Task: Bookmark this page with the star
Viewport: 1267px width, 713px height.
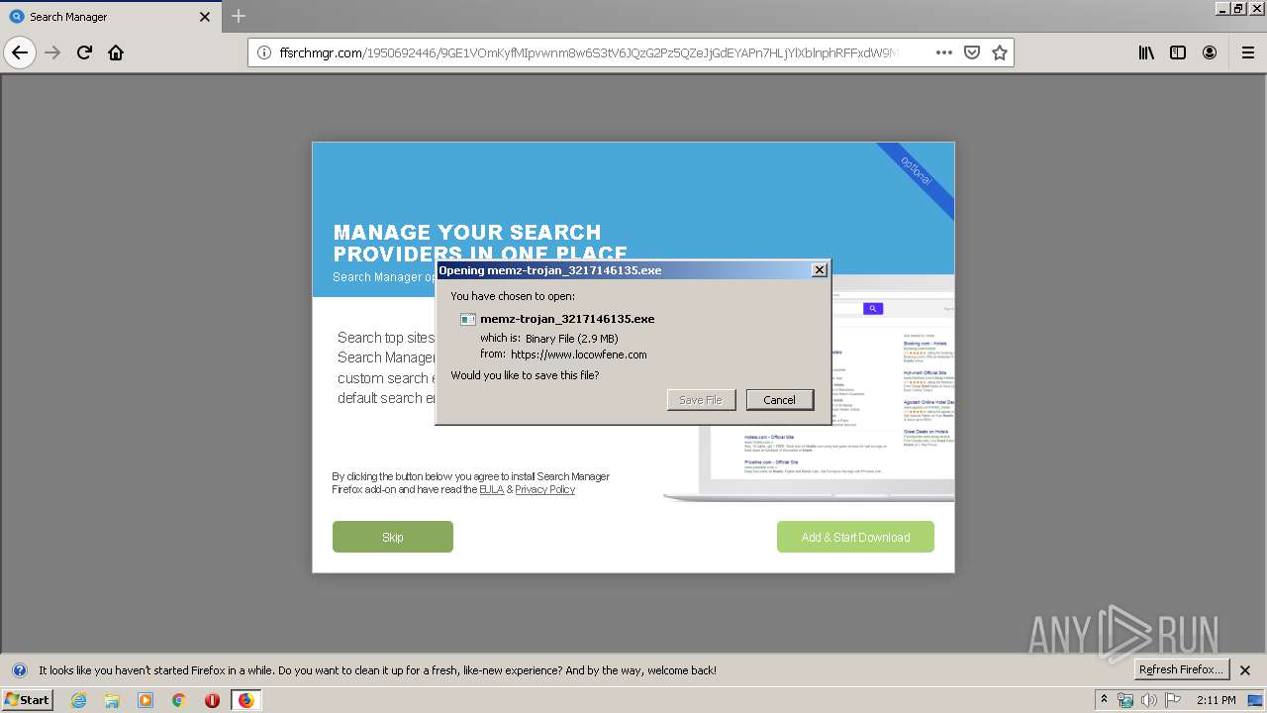Action: (x=1000, y=52)
